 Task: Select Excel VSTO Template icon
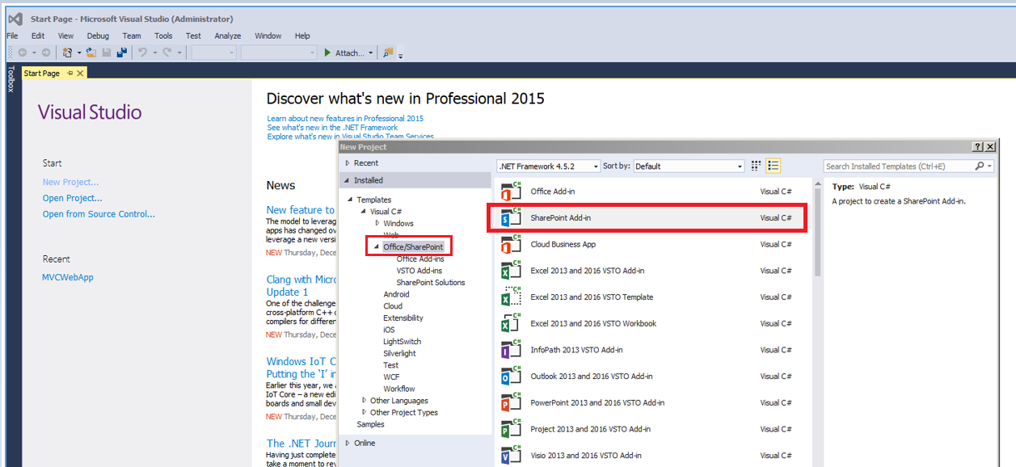[511, 297]
